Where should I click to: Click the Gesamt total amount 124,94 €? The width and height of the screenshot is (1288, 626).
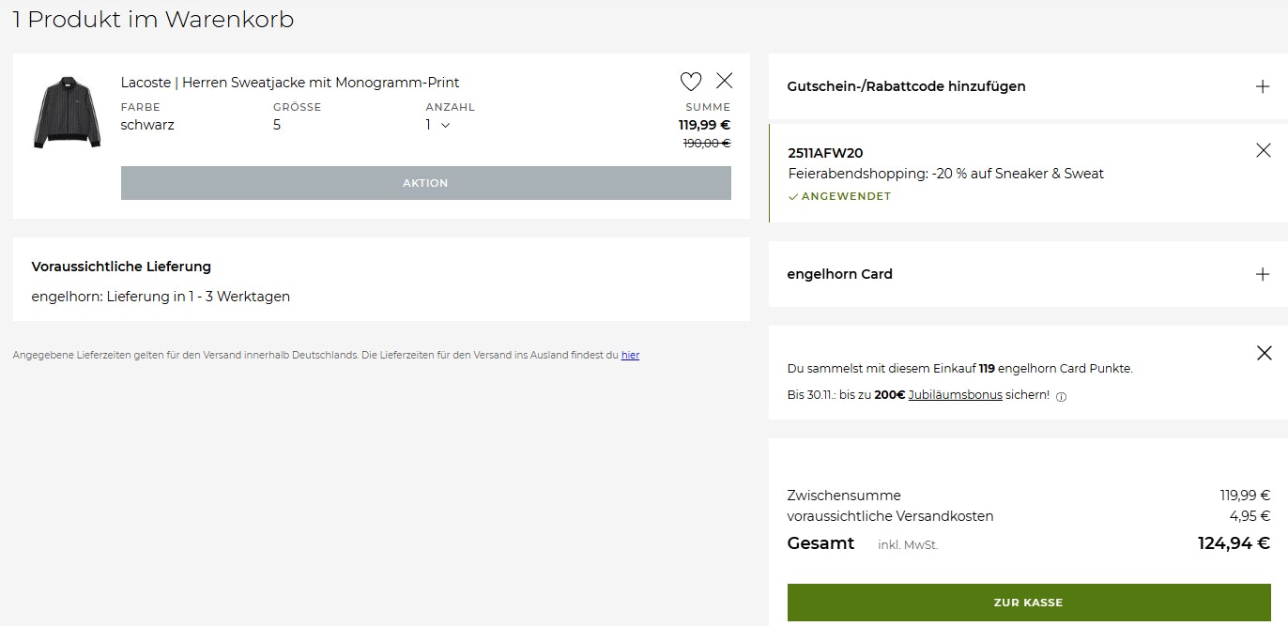point(1234,542)
